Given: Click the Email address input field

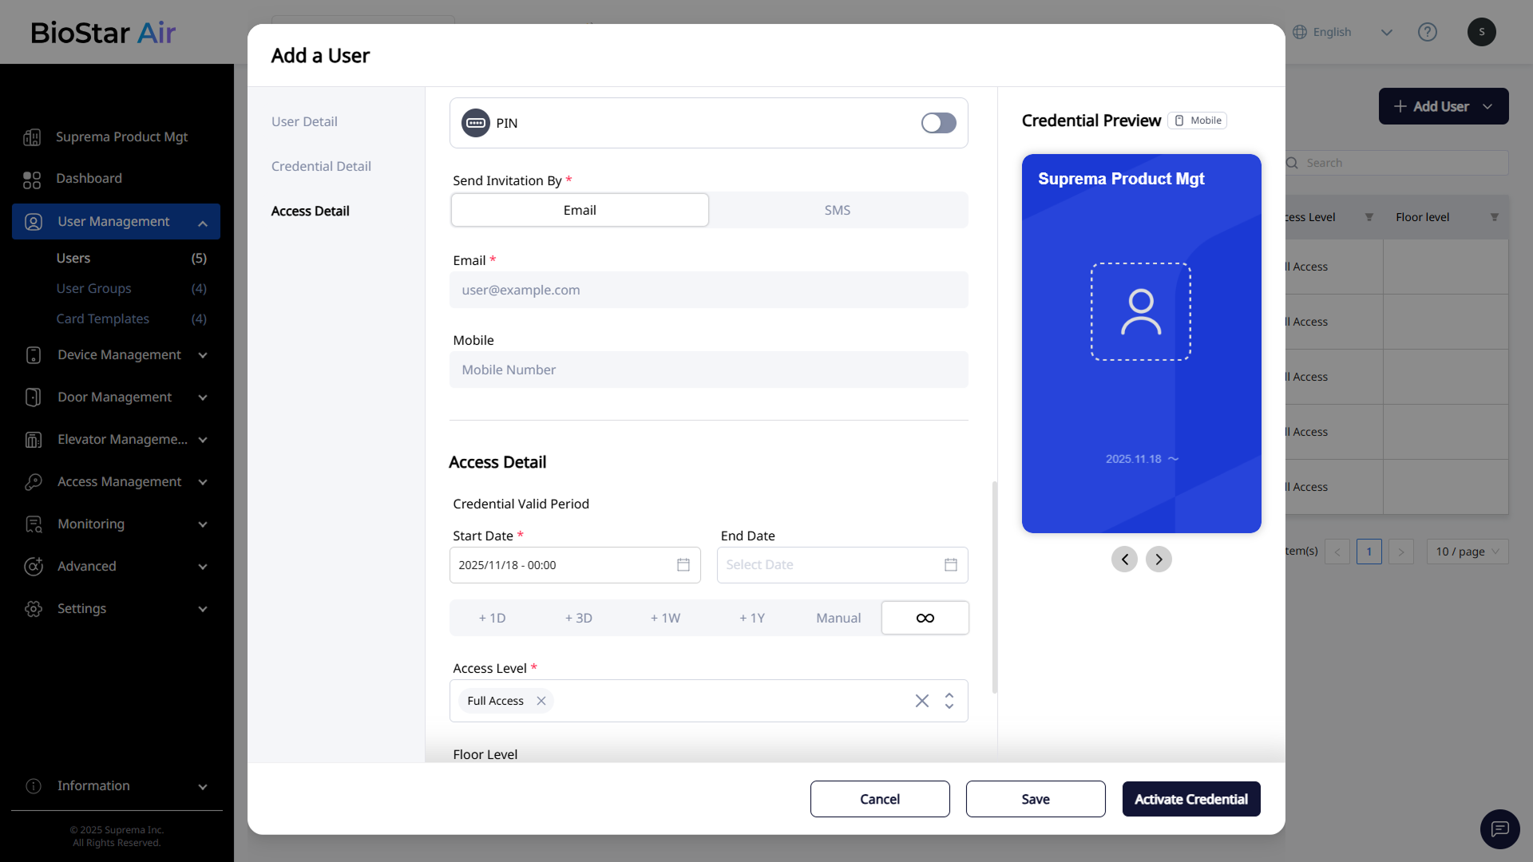Looking at the screenshot, I should pyautogui.click(x=708, y=290).
